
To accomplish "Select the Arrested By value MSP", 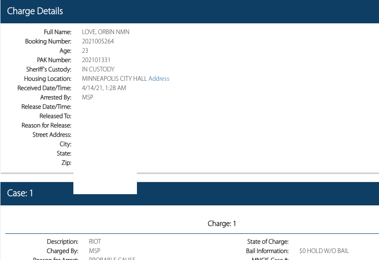I will coord(87,98).
